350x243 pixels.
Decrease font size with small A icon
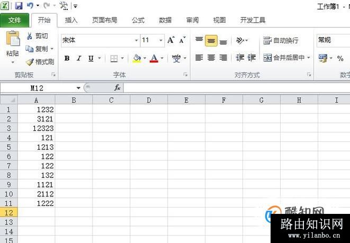click(183, 40)
